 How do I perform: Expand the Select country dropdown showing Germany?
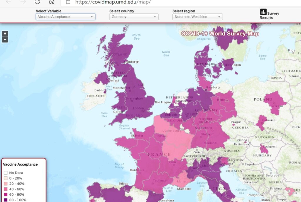tap(134, 17)
